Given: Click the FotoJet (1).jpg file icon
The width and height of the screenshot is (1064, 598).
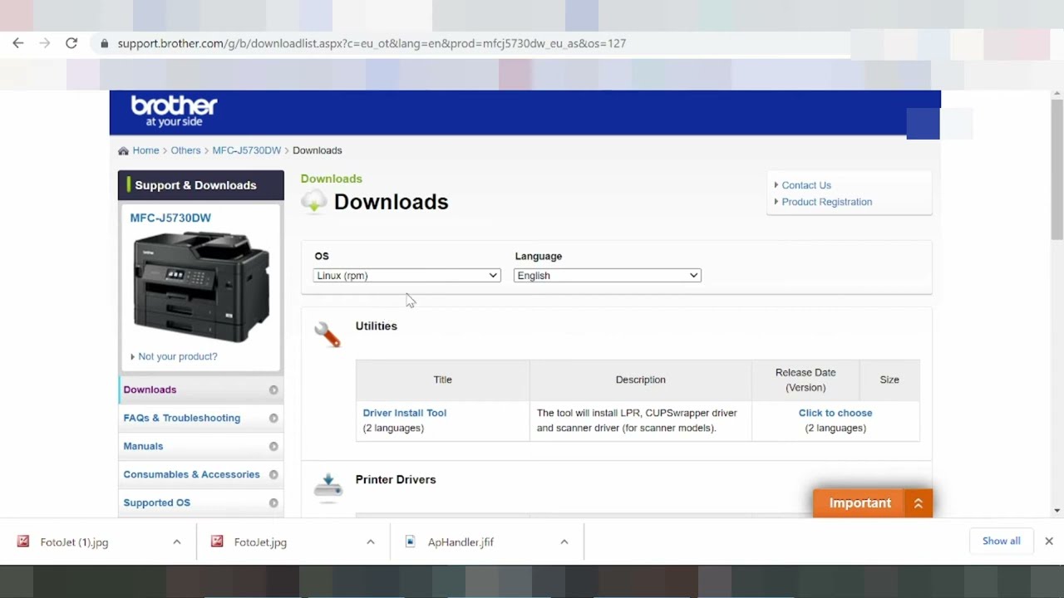Looking at the screenshot, I should (23, 542).
